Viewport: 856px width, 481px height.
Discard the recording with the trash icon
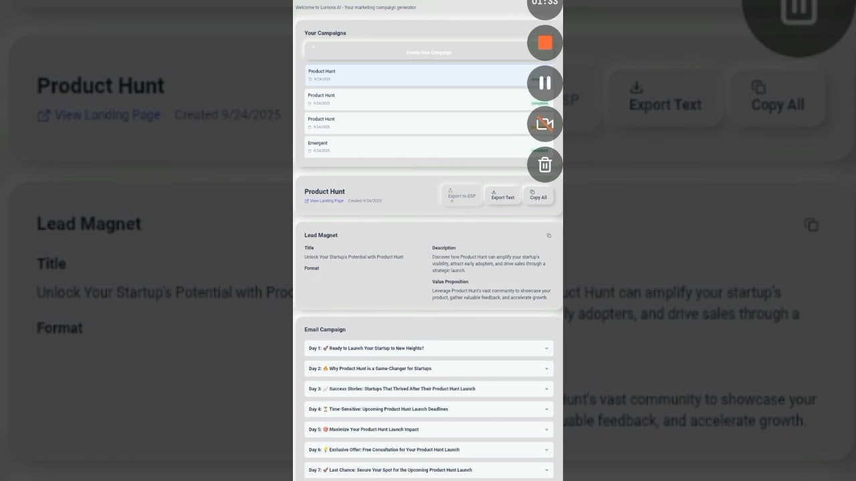click(x=545, y=164)
